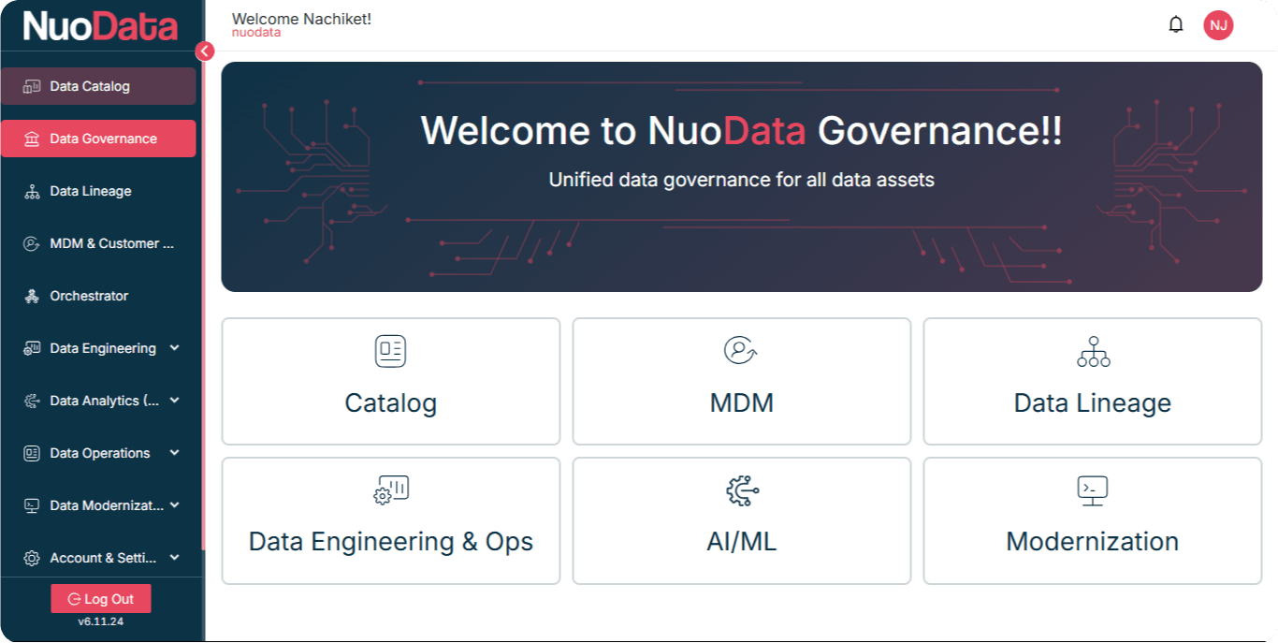
Task: Click the Data Lineage card tree icon
Action: [1093, 351]
